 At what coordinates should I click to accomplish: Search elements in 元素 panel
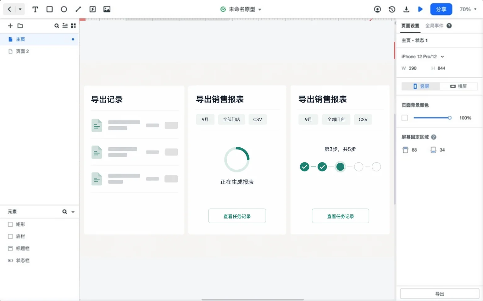(64, 212)
